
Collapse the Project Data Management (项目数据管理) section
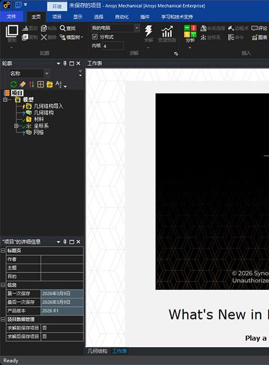point(3,319)
